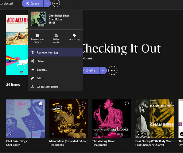Image resolution: width=183 pixels, height=153 pixels.
Task: Select The Waiting Game selection circle
Action: click(x=127, y=103)
